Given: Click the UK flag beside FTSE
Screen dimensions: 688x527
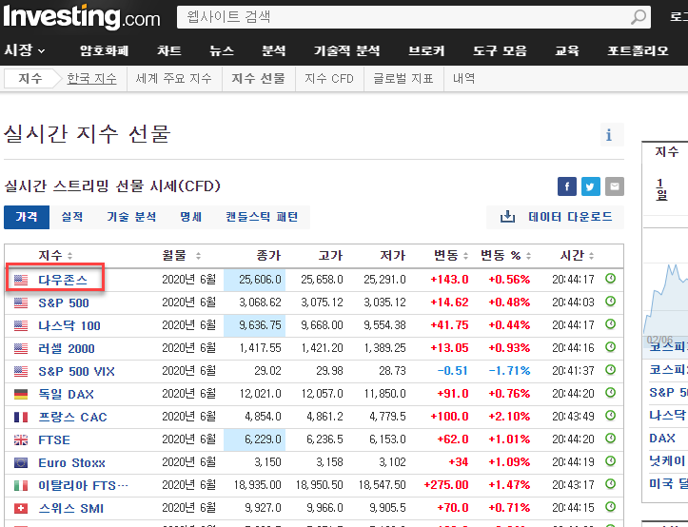Looking at the screenshot, I should coord(21,439).
